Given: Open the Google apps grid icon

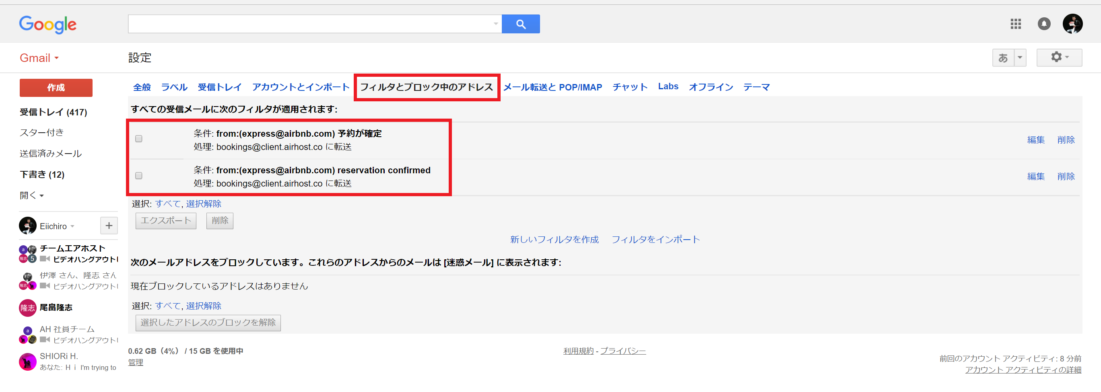Looking at the screenshot, I should pyautogui.click(x=1016, y=24).
